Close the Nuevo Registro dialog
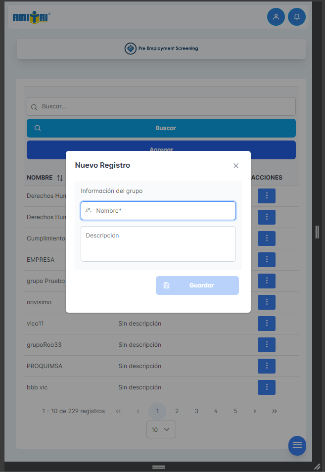This screenshot has height=472, width=325. (236, 166)
